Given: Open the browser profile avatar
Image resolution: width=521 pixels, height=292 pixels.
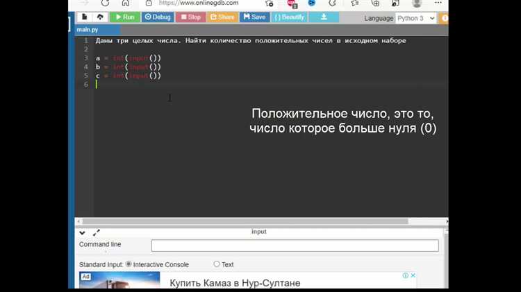Looking at the screenshot, I should [x=417, y=3].
